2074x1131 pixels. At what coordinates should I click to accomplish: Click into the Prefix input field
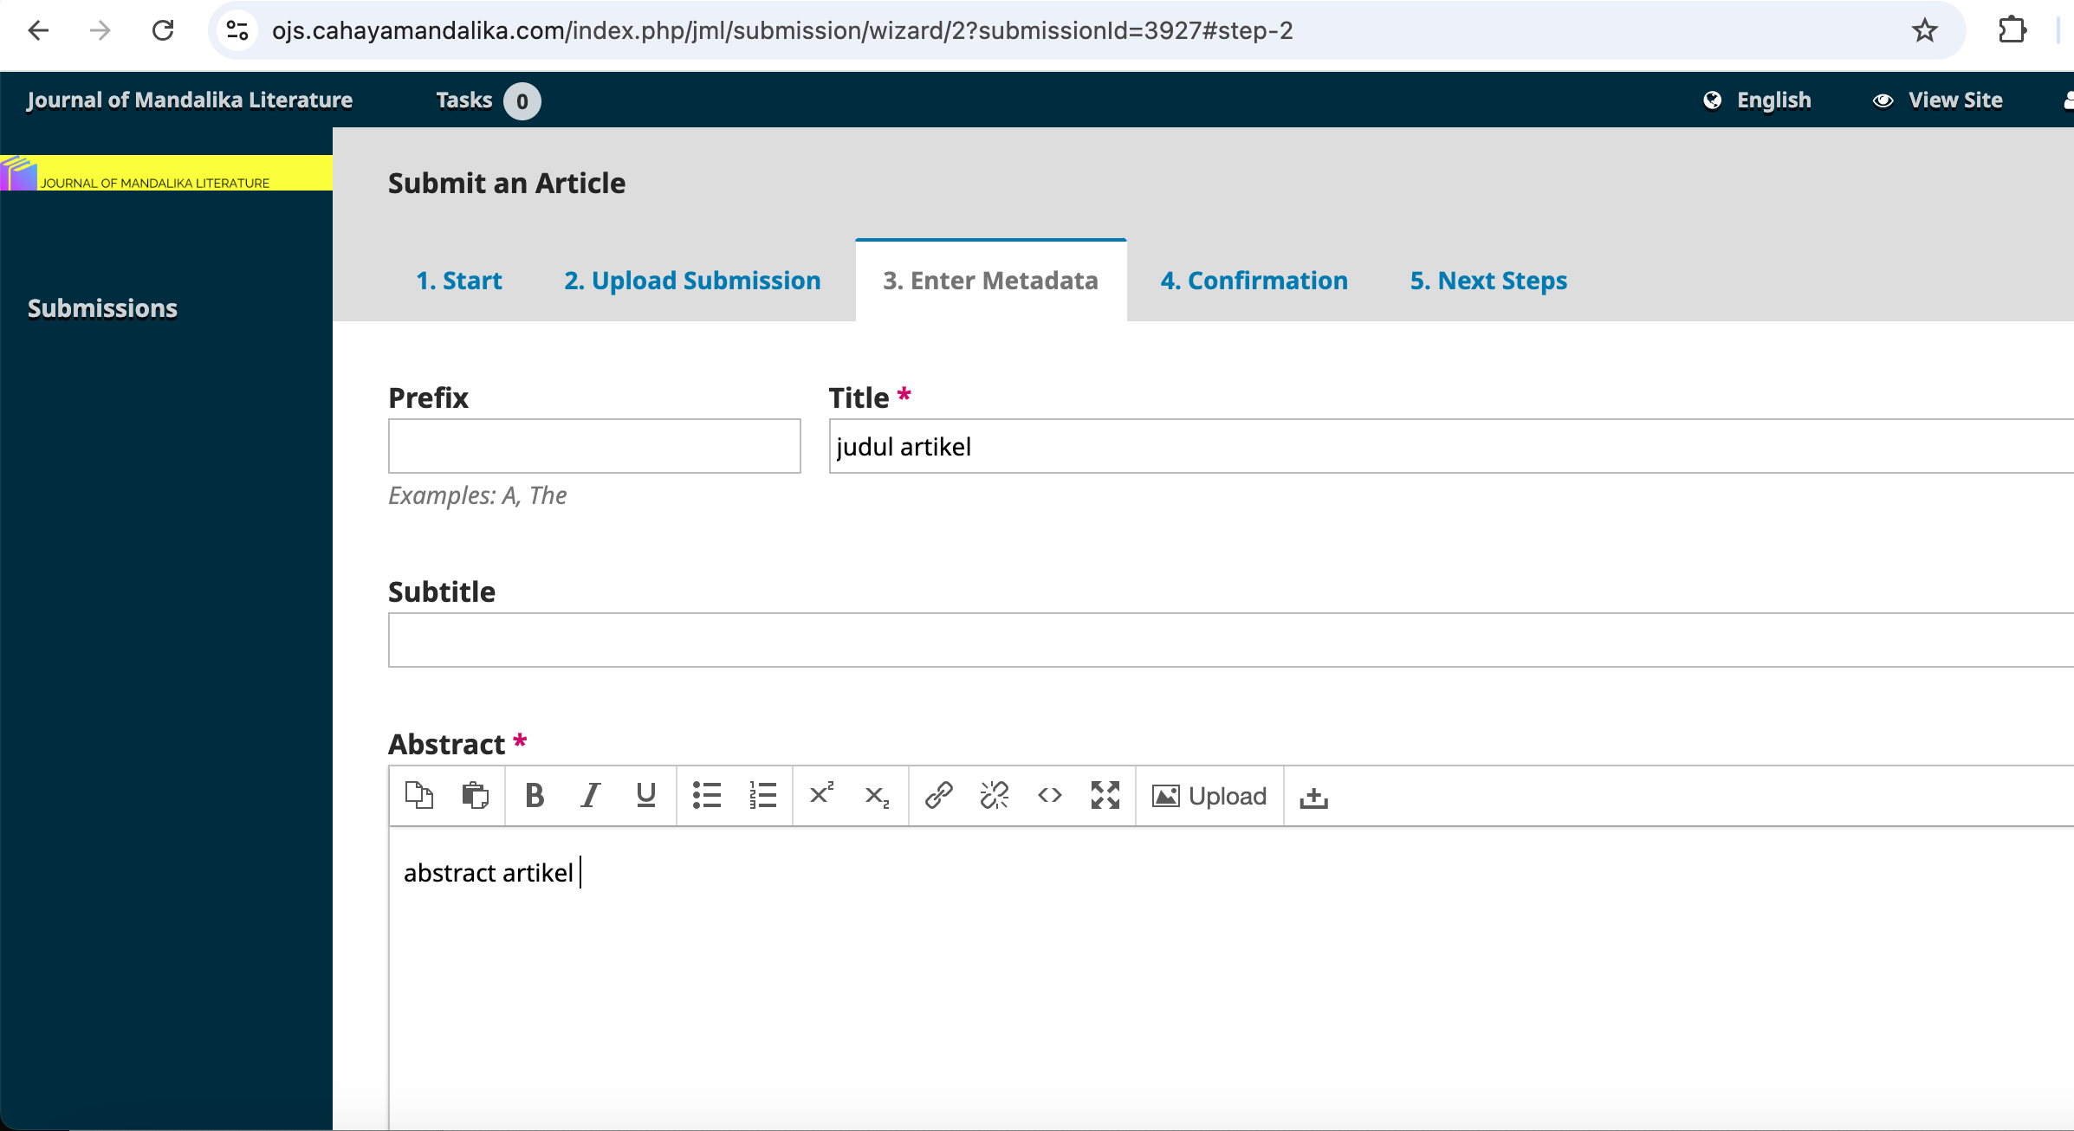coord(594,446)
